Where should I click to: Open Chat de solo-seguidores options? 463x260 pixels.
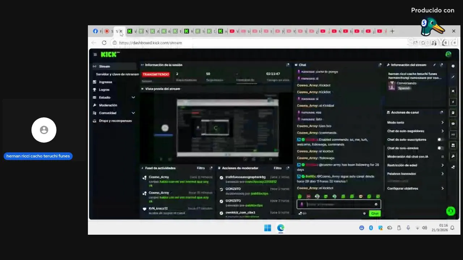415,131
